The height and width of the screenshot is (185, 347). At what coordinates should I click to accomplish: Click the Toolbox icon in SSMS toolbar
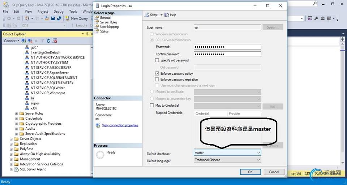tap(323, 18)
